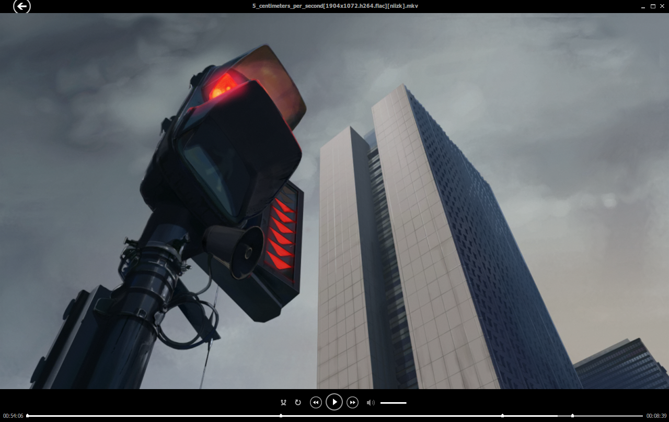Click the remaining time 00:08:39 label
This screenshot has width=669, height=422.
point(656,416)
